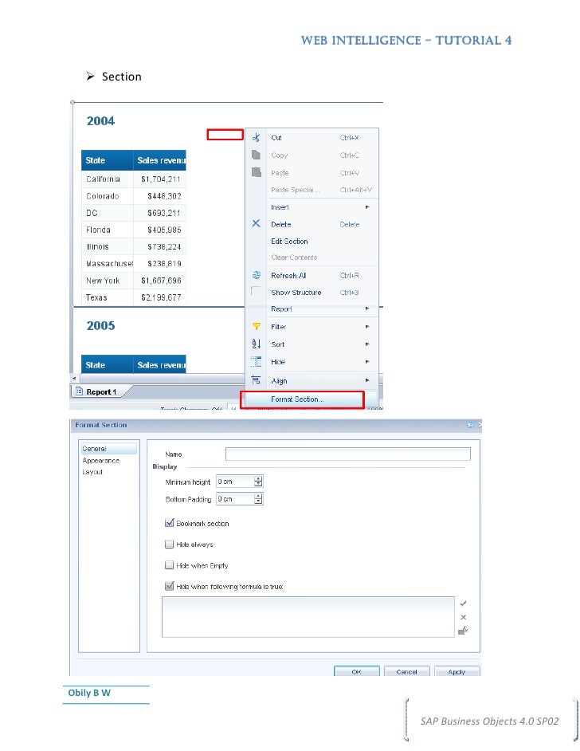Switch to the Report 1 tab

point(101,391)
